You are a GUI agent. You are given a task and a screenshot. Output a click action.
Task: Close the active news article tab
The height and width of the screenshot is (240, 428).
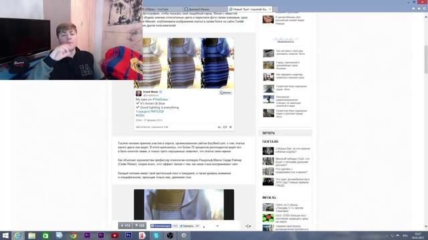click(x=270, y=9)
